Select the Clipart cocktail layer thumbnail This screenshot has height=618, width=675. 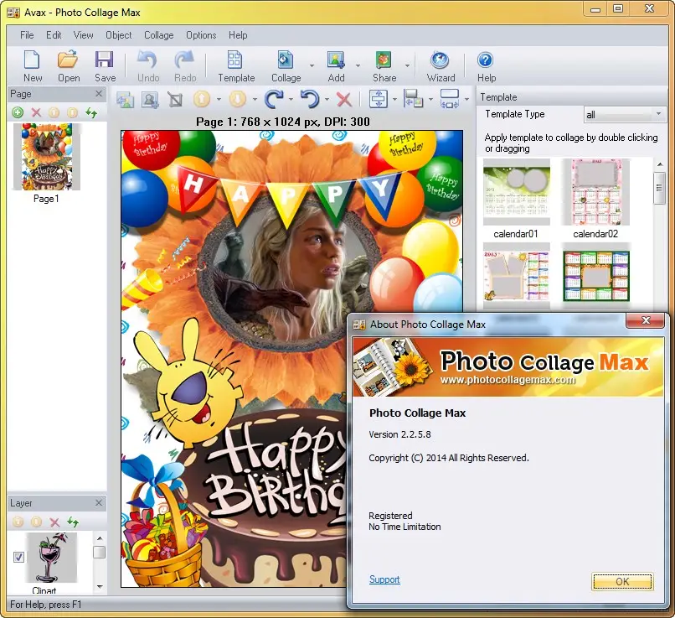pyautogui.click(x=51, y=558)
